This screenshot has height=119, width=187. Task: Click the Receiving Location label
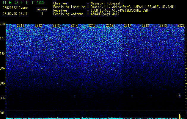coord(69,7)
